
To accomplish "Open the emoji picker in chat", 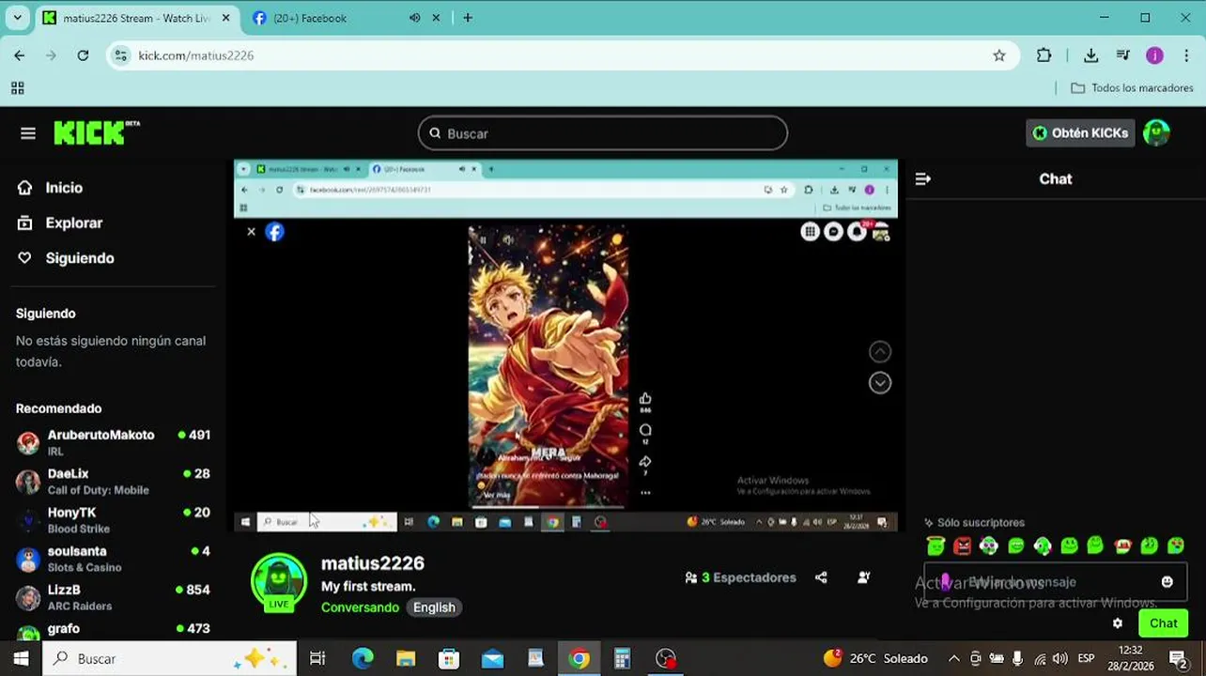I will click(1167, 582).
